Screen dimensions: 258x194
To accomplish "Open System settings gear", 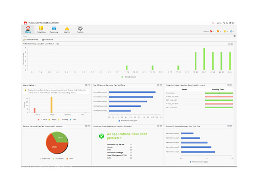I will 80,29.
